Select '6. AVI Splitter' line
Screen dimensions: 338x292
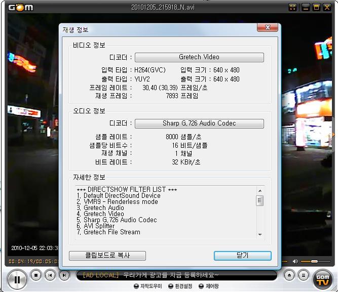coord(96,226)
